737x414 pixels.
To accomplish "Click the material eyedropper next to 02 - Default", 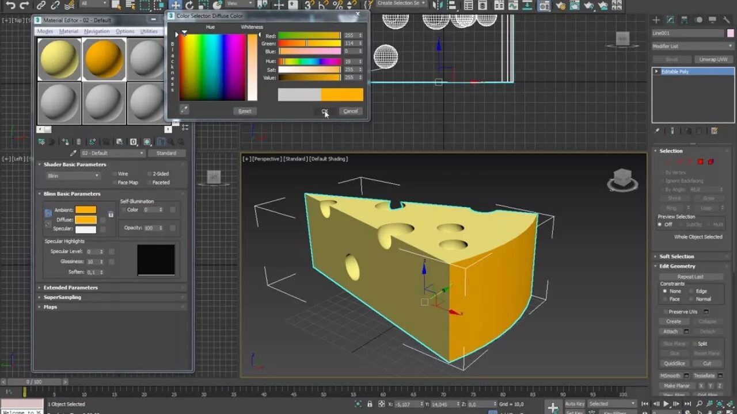I will pyautogui.click(x=73, y=154).
